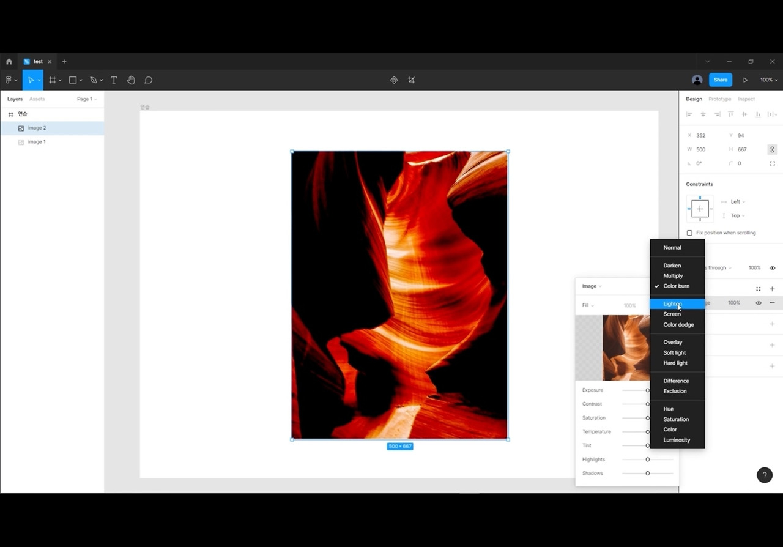
Task: Choose Normal blend mode
Action: click(x=677, y=248)
